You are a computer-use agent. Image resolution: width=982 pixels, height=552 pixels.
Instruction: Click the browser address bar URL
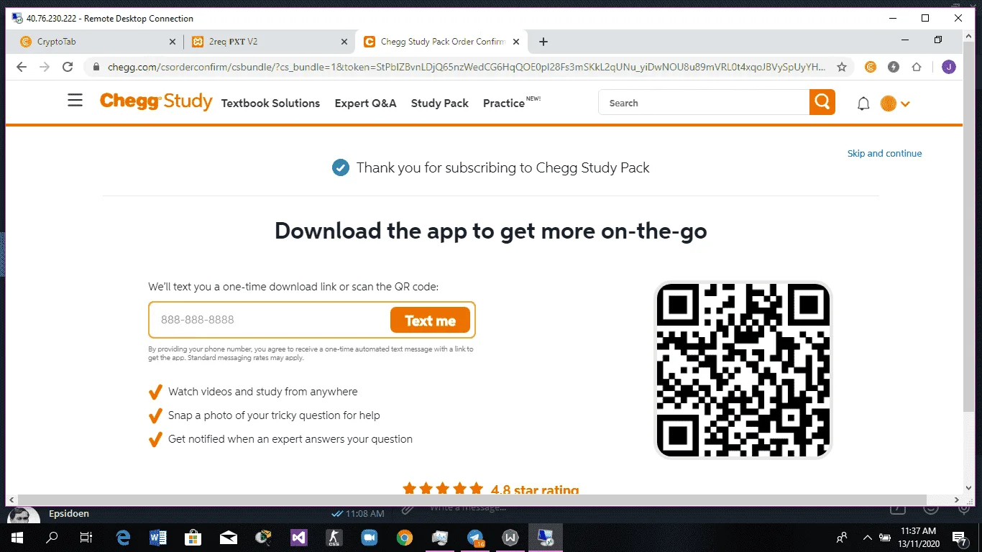click(x=467, y=67)
